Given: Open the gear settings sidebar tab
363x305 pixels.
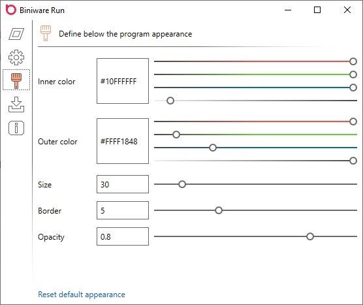Looking at the screenshot, I should 16,57.
